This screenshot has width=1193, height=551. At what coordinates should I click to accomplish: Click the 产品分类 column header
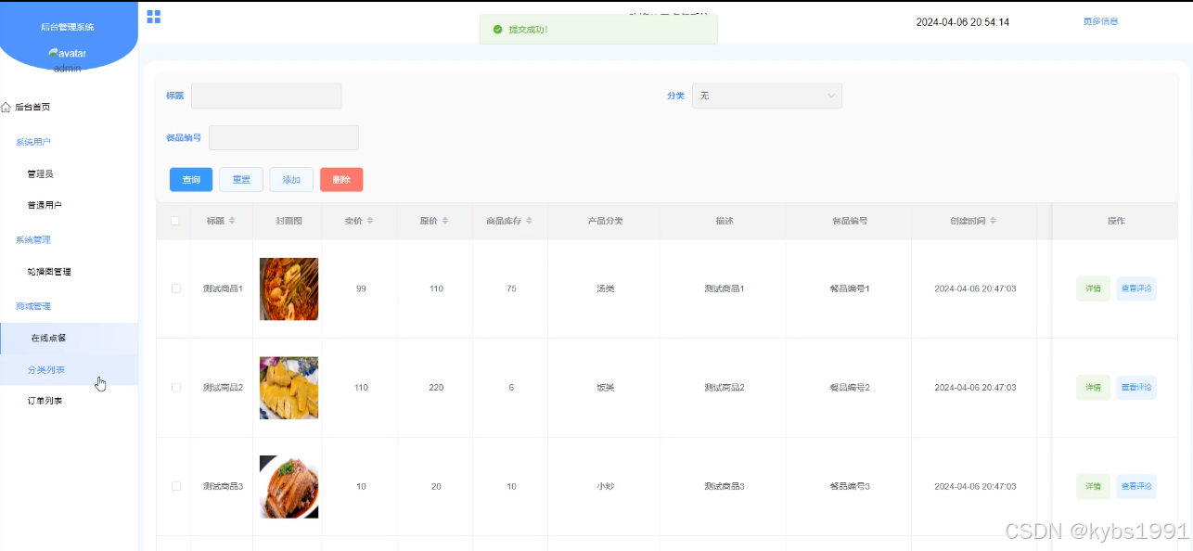(x=605, y=221)
